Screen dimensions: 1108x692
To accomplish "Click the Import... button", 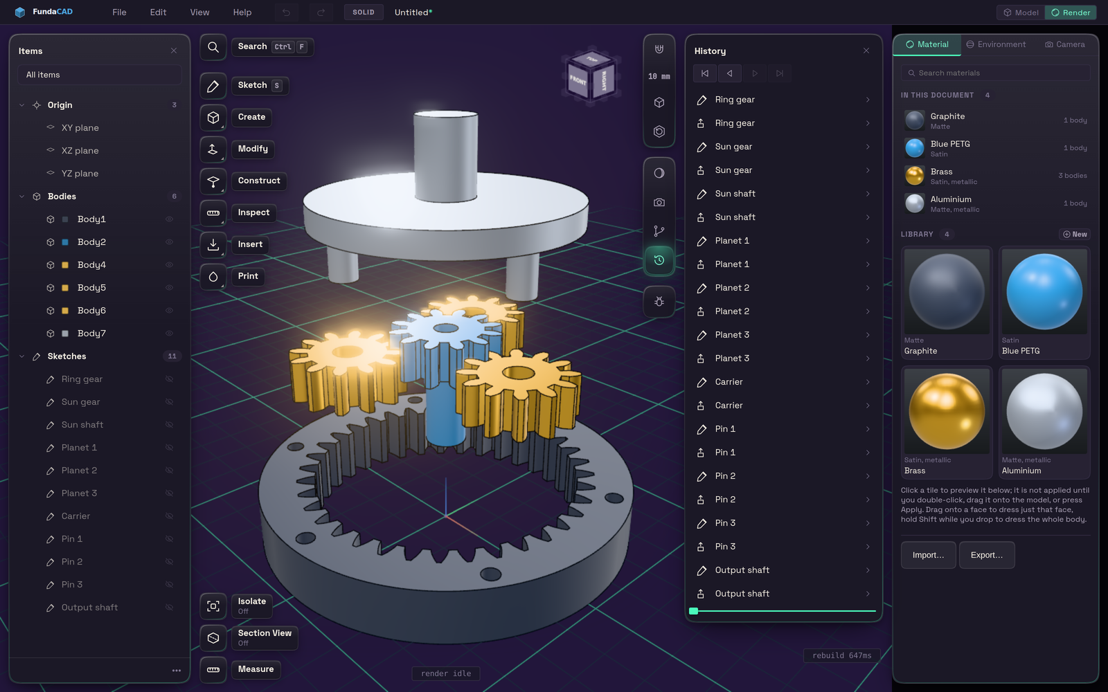I will 928,555.
